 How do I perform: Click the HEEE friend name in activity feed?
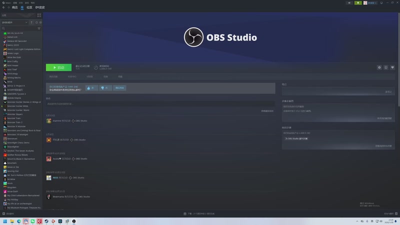[55, 178]
